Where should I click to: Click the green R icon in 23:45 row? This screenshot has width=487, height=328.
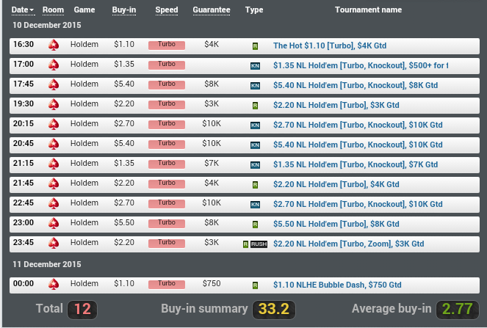click(245, 244)
